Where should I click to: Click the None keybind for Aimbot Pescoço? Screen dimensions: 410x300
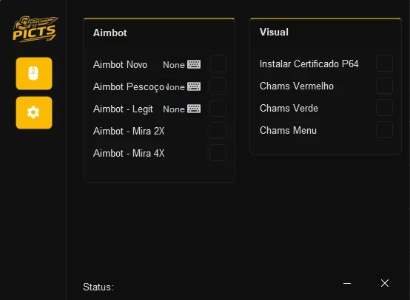(x=175, y=87)
